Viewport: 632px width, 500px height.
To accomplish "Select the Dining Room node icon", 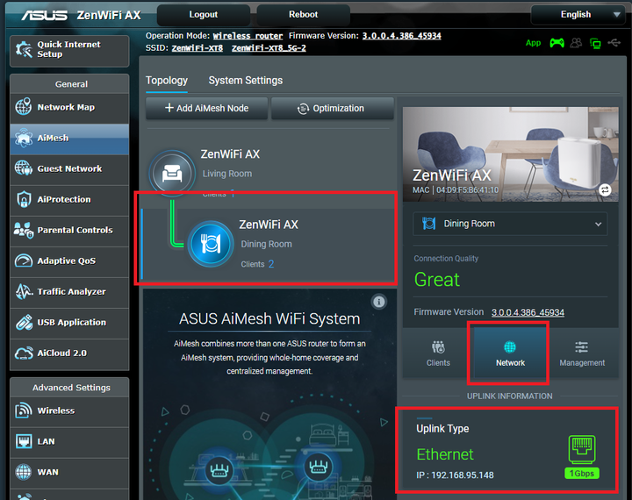I will tap(211, 244).
